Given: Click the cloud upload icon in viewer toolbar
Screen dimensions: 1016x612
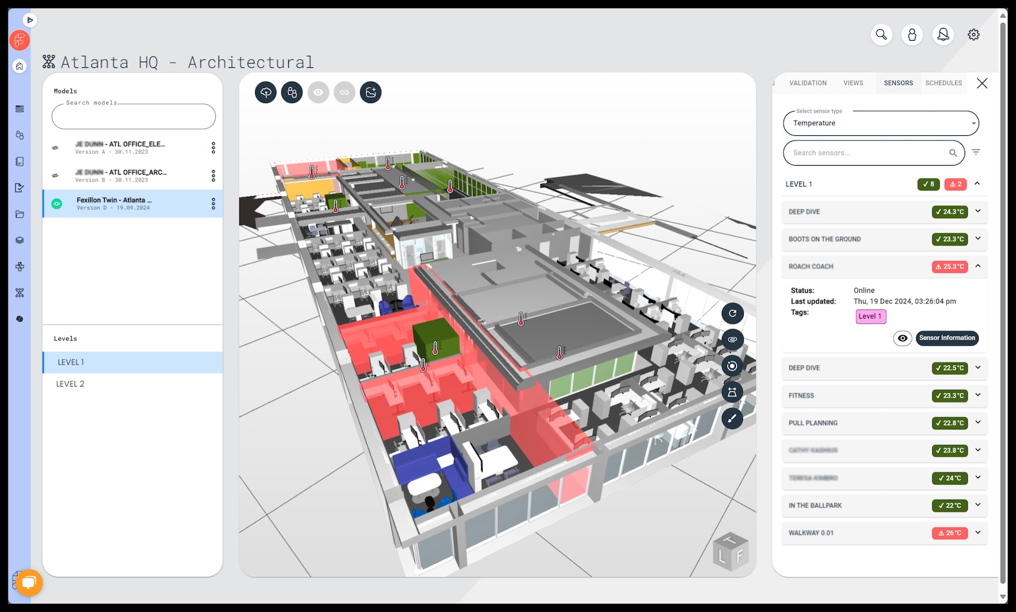Looking at the screenshot, I should click(265, 93).
